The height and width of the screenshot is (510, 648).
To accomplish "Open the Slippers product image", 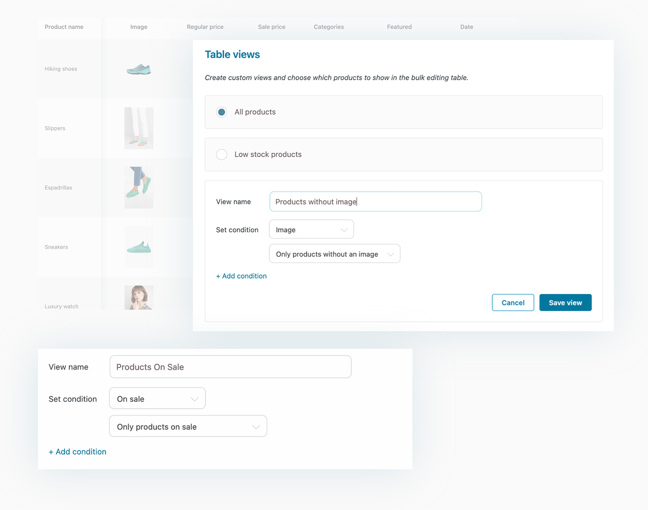I will pos(139,128).
